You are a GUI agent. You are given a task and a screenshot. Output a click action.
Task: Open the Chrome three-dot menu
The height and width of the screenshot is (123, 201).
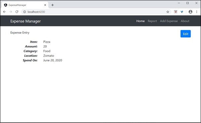tap(197, 12)
